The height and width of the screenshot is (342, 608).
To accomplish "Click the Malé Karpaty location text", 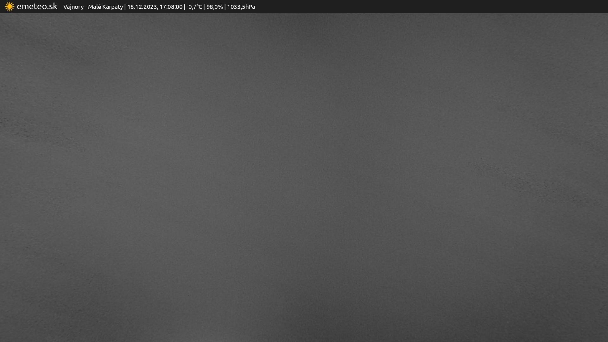I will (105, 7).
